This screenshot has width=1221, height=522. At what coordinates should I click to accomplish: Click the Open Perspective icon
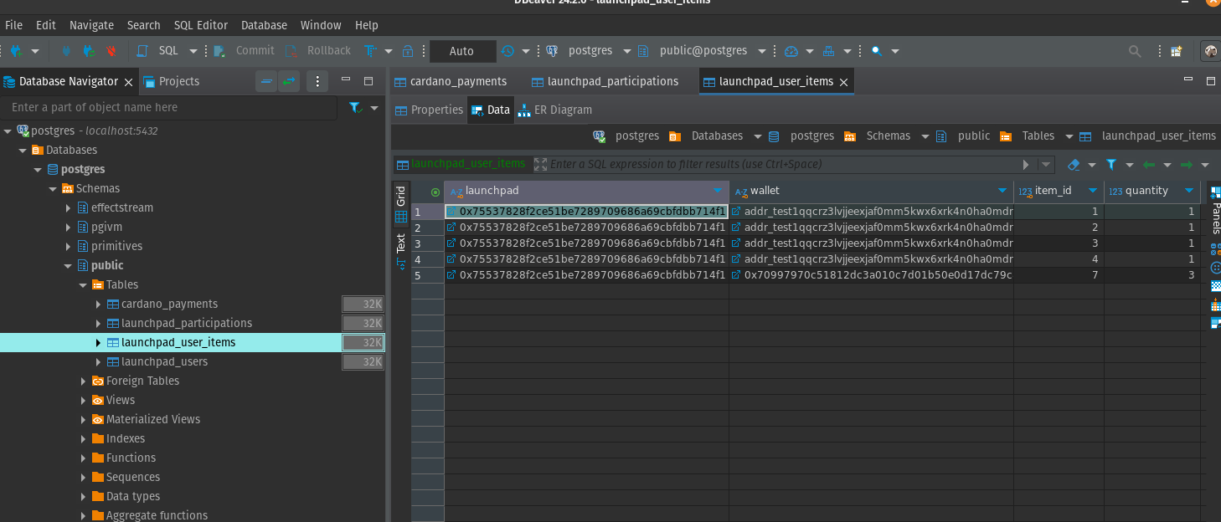click(x=1177, y=51)
